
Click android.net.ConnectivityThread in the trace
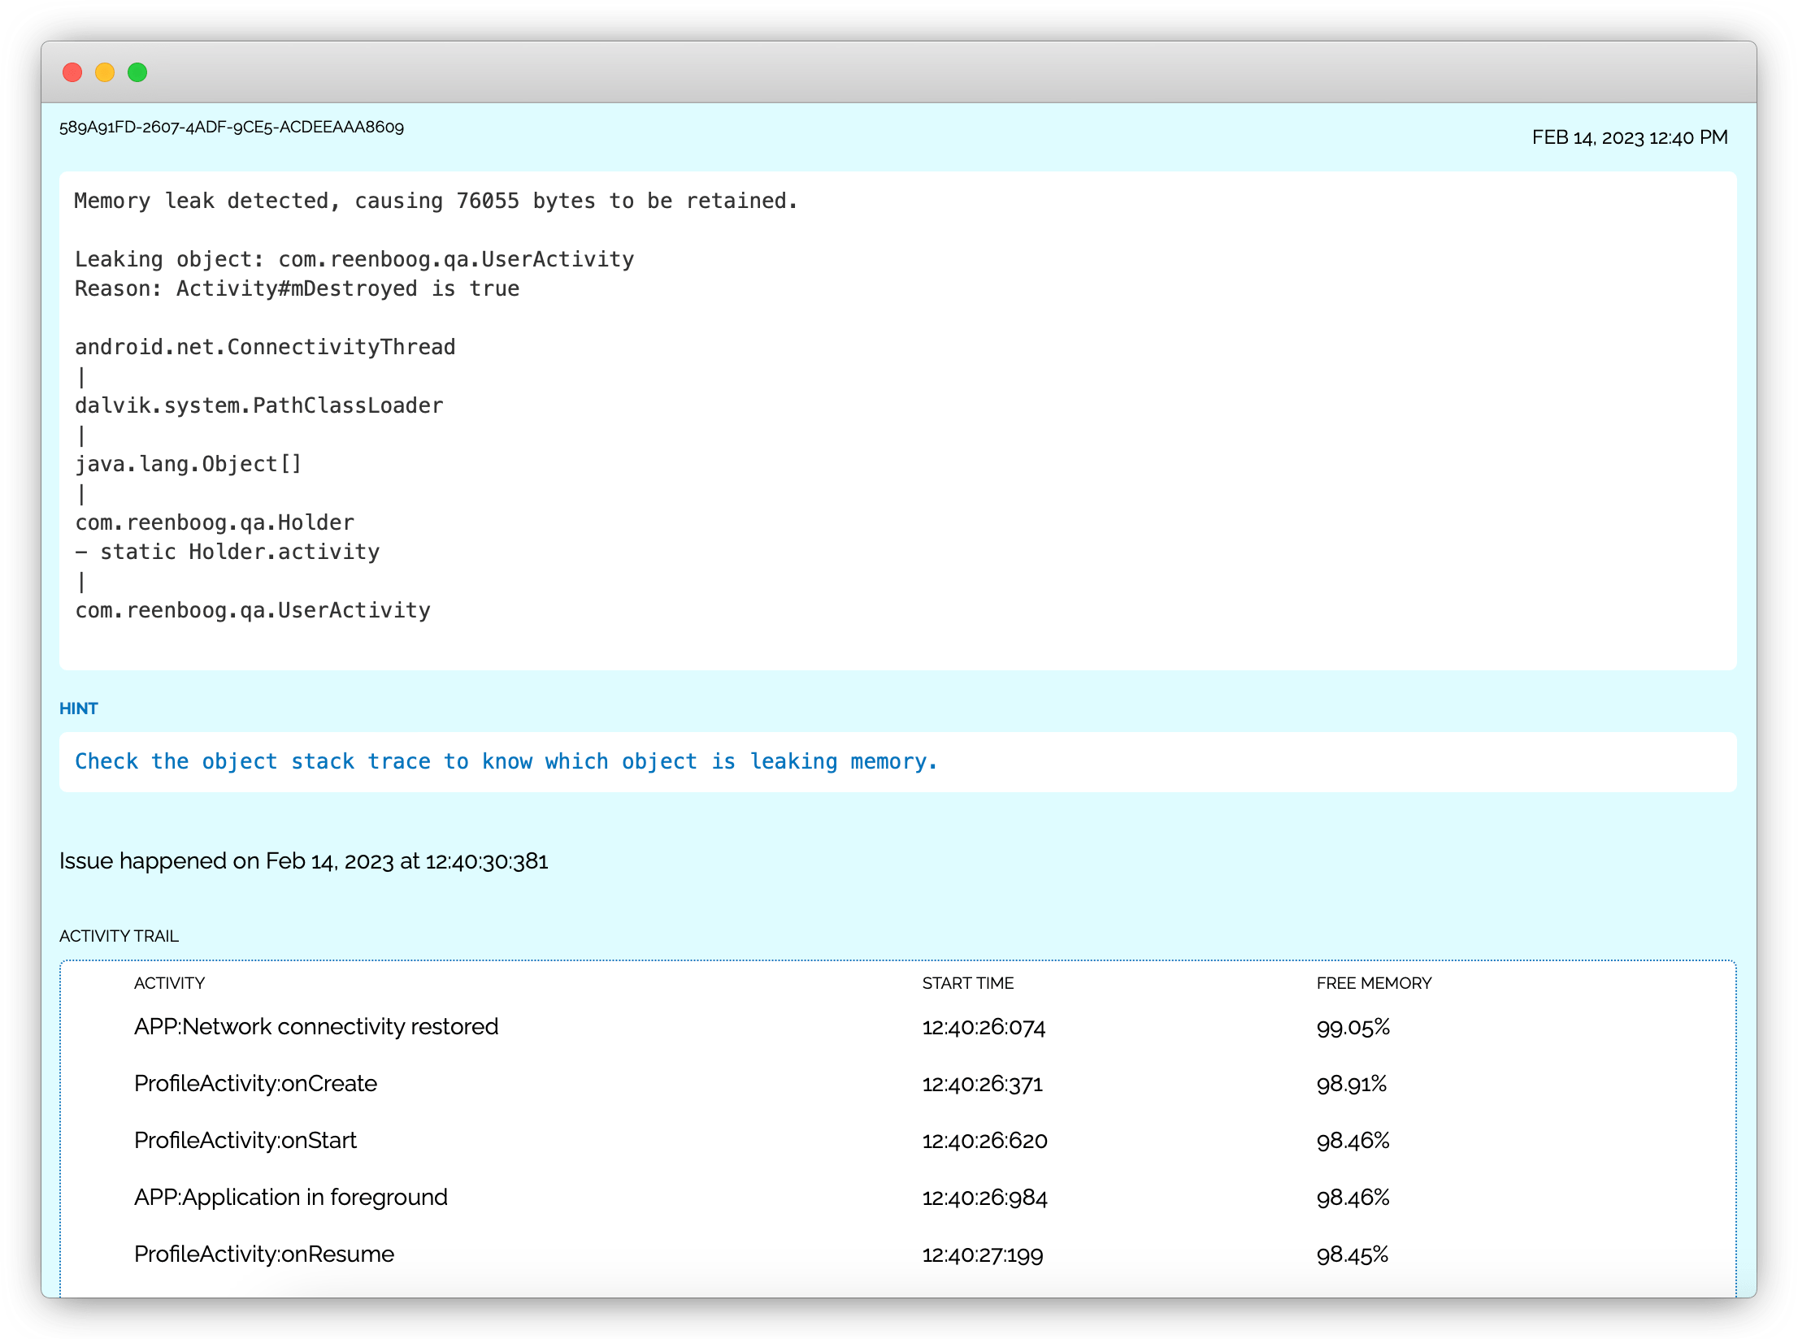[266, 346]
